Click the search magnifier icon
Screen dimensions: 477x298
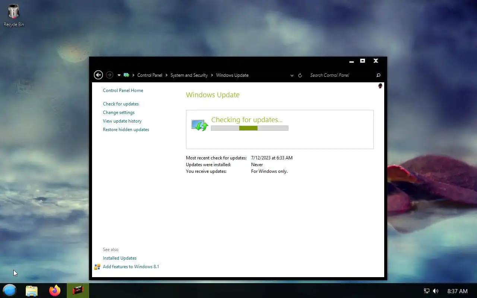[x=379, y=75]
